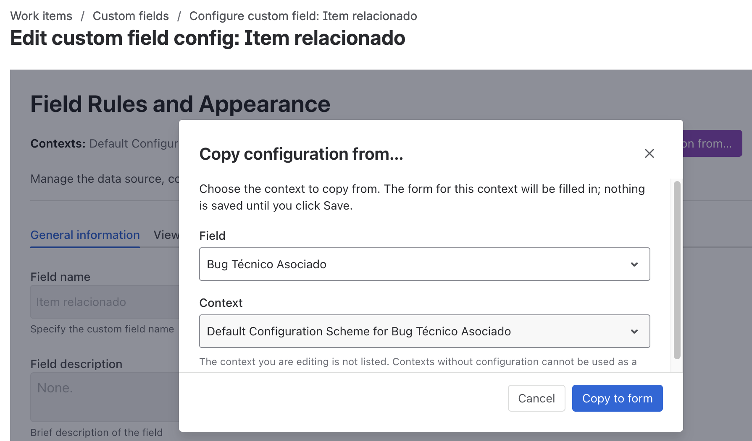Image resolution: width=752 pixels, height=441 pixels.
Task: Click the purple copy configuration from button
Action: [x=713, y=143]
